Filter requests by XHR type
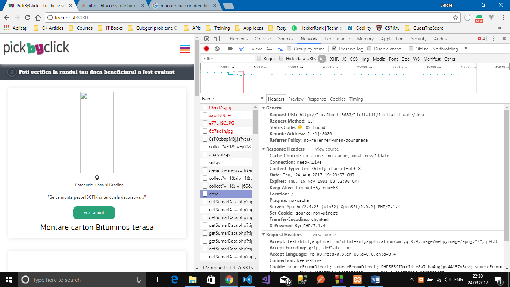 (x=335, y=59)
